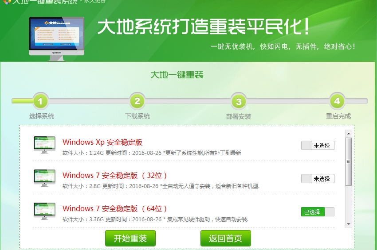This screenshot has width=377, height=250.
Task: Click step 3 circle 部署安装
Action: point(239,101)
